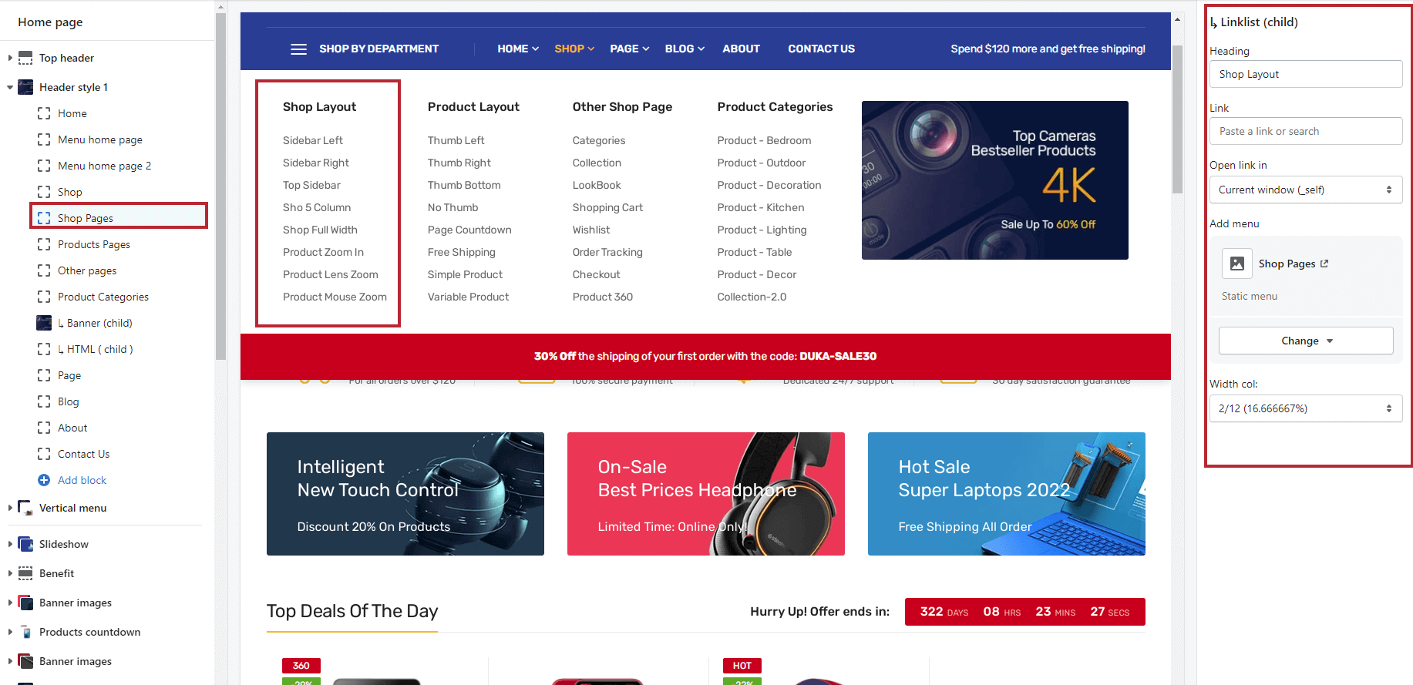
Task: Open the Width col dropdown
Action: point(1305,408)
